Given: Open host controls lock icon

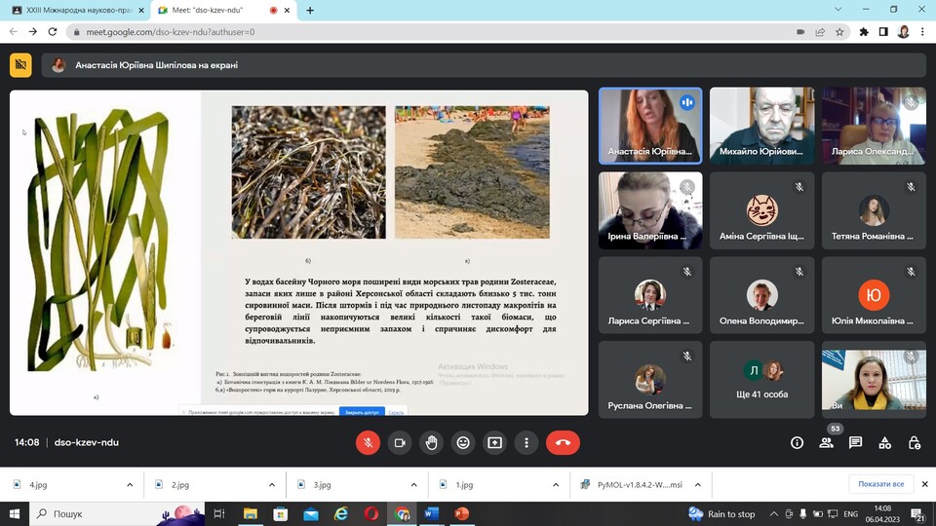Looking at the screenshot, I should pos(914,442).
